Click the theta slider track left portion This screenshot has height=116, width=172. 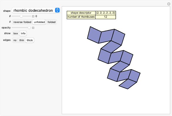(x=16, y=16)
